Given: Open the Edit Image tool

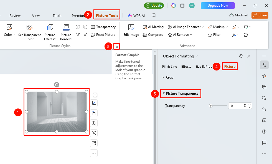Looking at the screenshot, I should [131, 30].
